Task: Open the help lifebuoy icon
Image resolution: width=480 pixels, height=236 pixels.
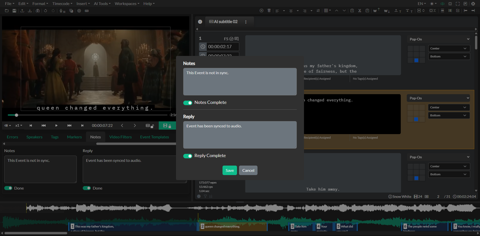Action: (x=473, y=4)
